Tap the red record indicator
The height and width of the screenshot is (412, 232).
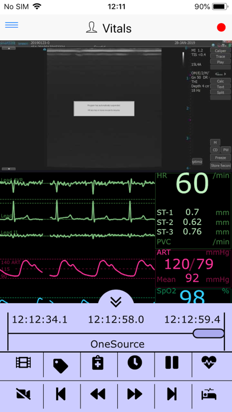(221, 27)
